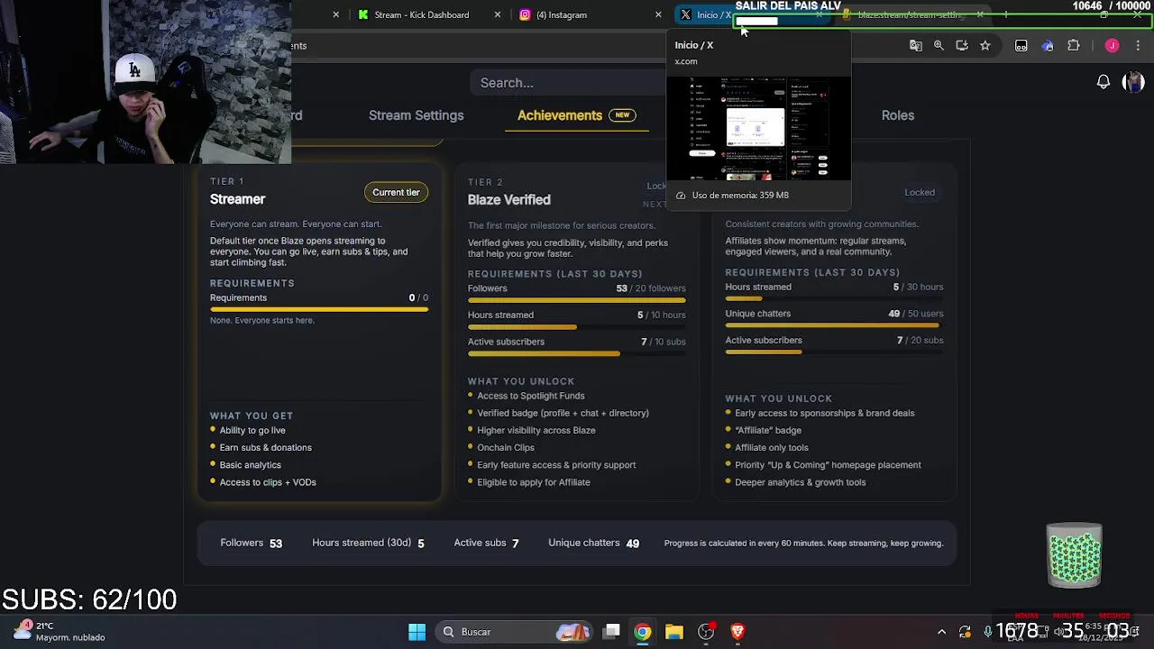Click 'Access to Spotlight Funds' item

coord(530,396)
